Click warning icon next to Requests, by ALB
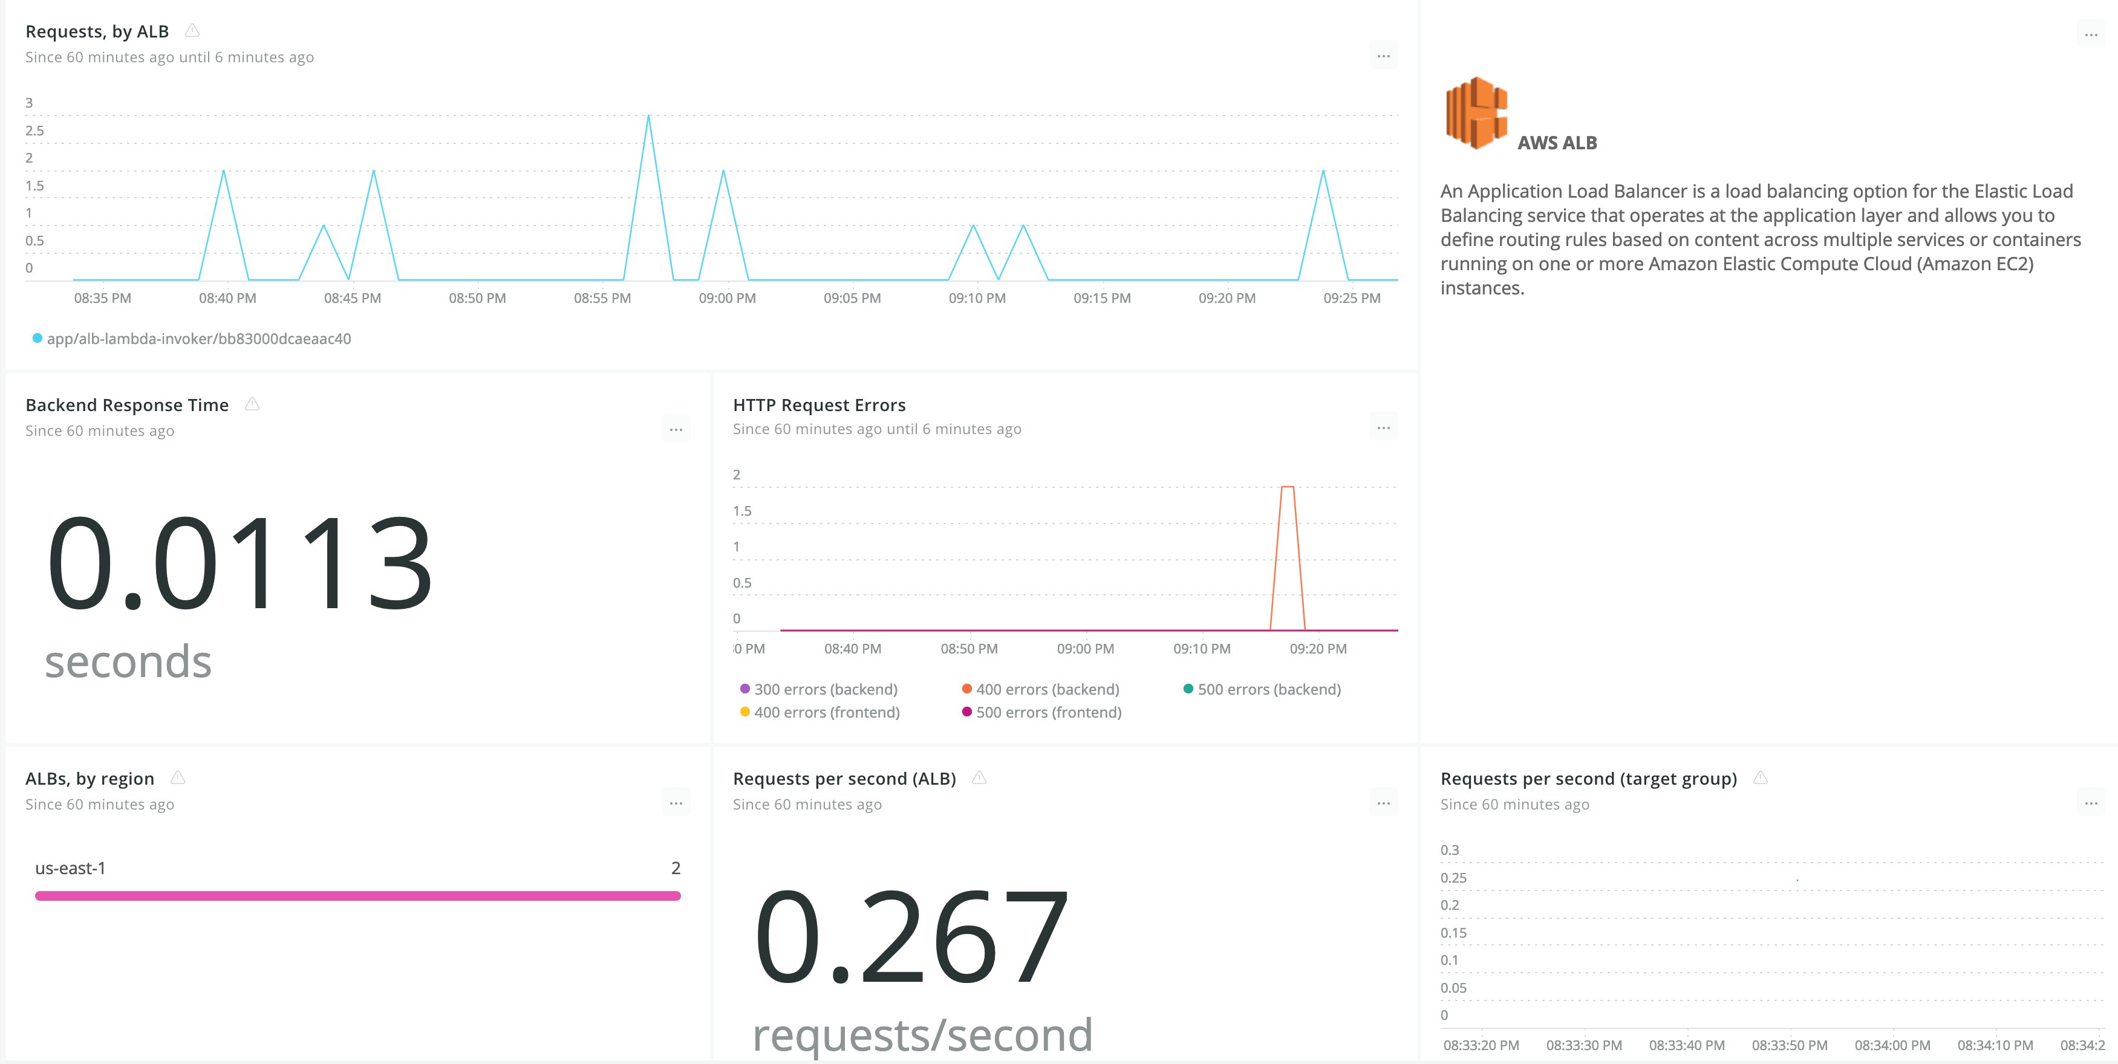The width and height of the screenshot is (2118, 1064). (192, 31)
